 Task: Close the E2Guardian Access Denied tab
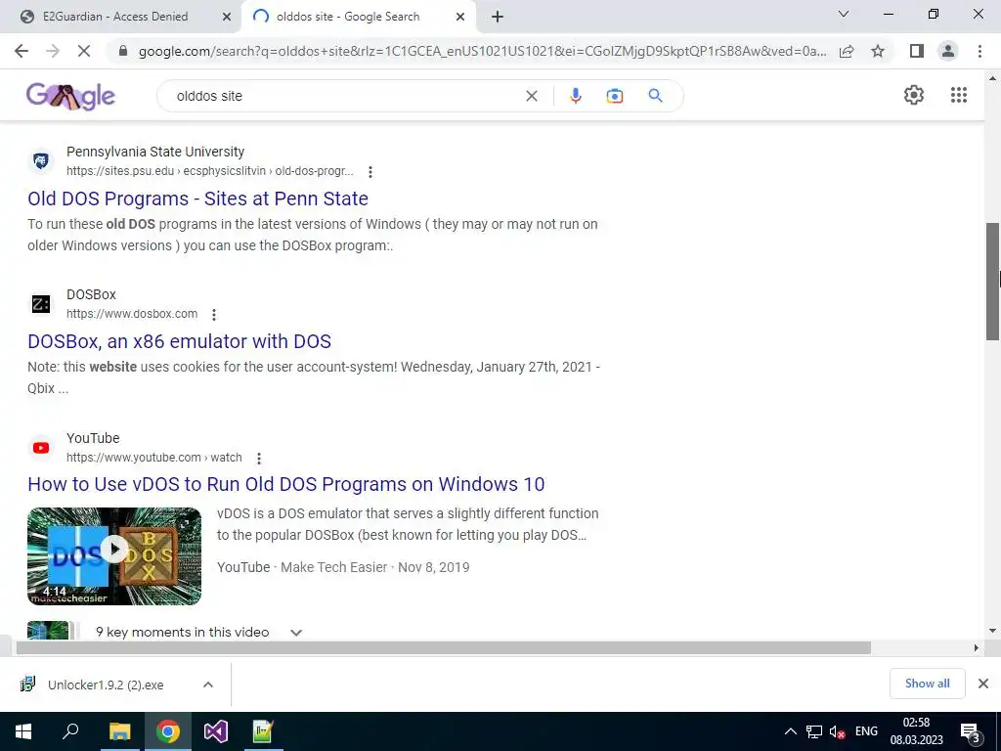click(226, 17)
